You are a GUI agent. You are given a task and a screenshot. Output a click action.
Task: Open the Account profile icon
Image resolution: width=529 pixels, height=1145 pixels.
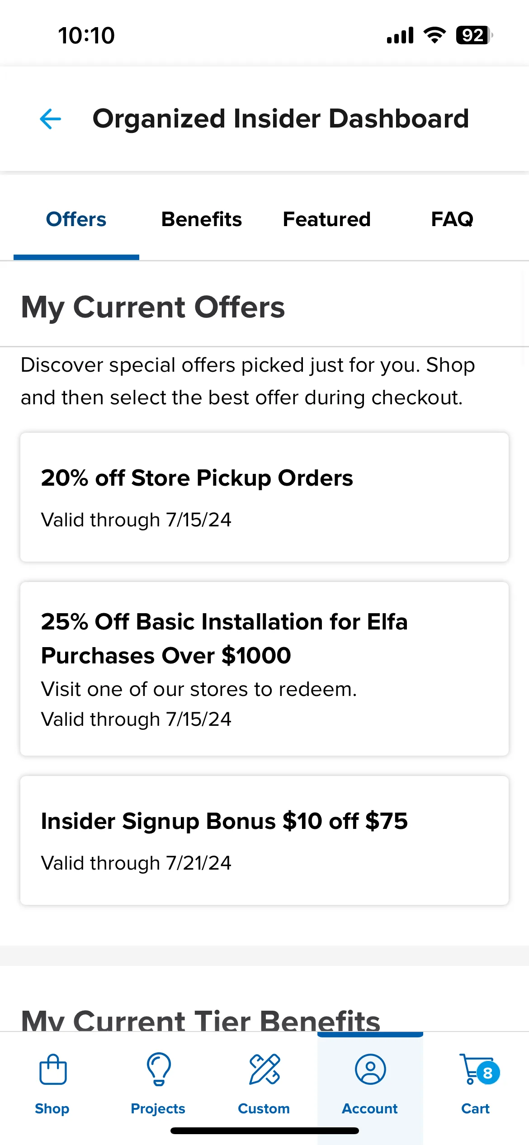coord(370,1069)
